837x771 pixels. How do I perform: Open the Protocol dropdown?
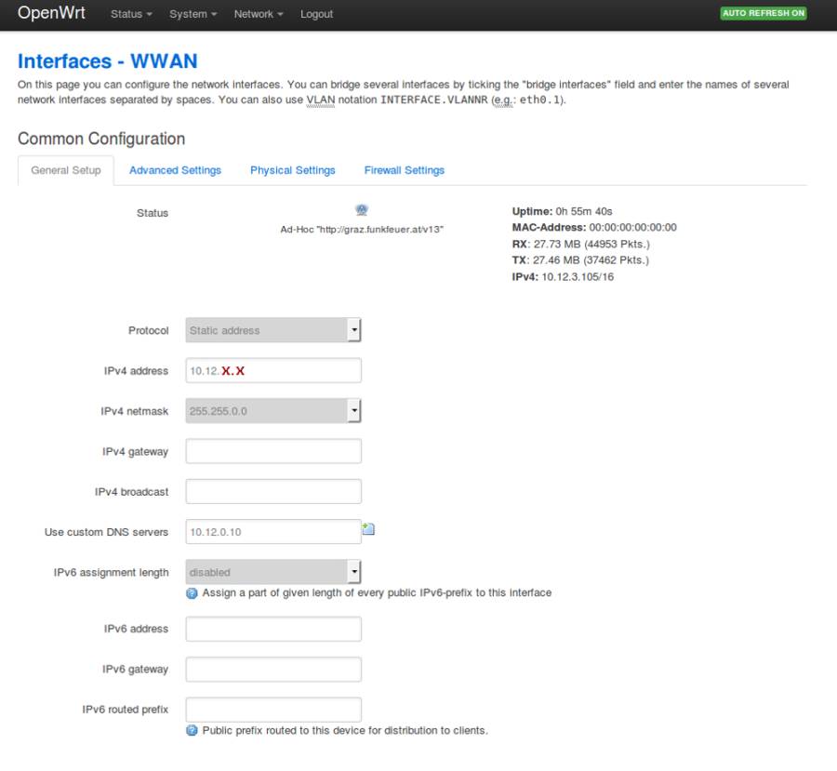(273, 330)
